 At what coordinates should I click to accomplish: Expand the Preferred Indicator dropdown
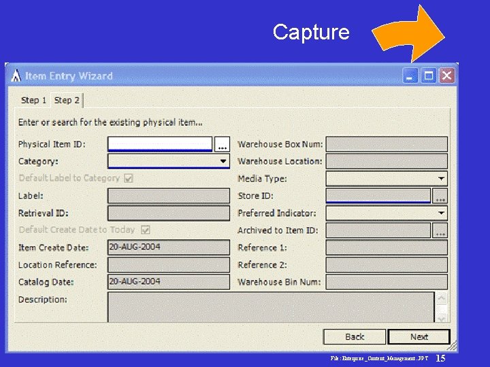coord(441,213)
